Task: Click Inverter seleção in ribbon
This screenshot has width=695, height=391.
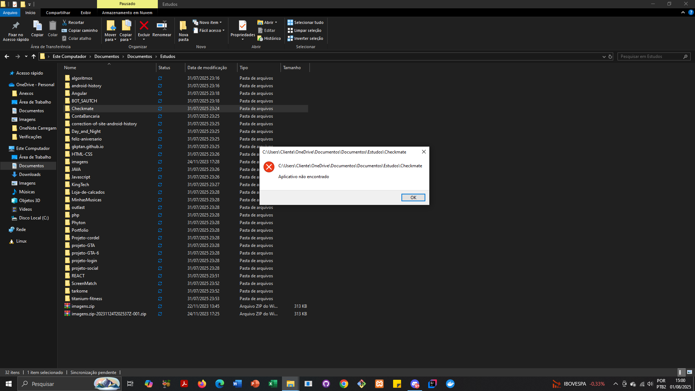Action: coord(305,38)
